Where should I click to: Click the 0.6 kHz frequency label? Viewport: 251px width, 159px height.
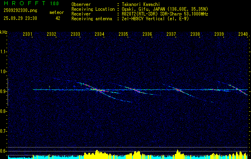[x=3, y=151]
